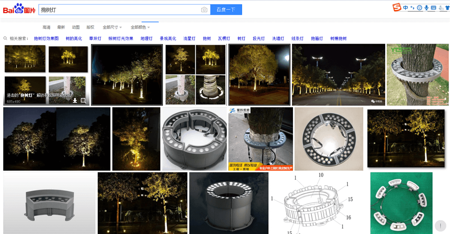Open the Sogou emoji smiley panel
This screenshot has width=450, height=234.
point(419,8)
